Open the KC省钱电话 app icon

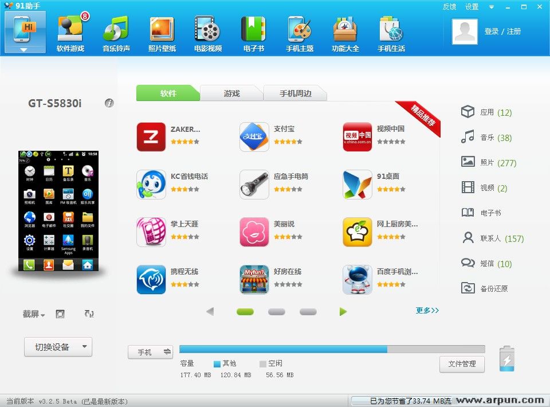click(x=151, y=185)
